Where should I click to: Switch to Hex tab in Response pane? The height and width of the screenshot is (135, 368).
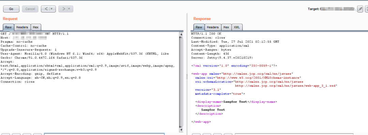click(226, 27)
